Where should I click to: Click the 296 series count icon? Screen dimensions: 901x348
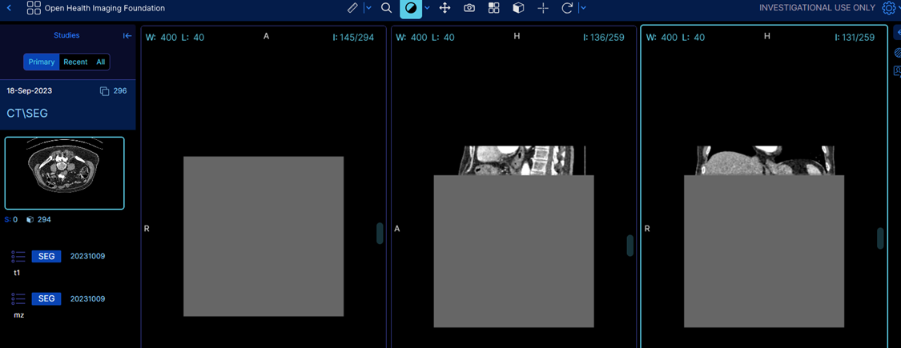(105, 91)
